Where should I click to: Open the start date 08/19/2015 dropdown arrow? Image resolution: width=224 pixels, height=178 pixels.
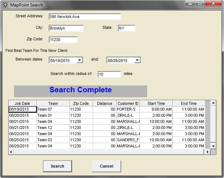click(80, 60)
